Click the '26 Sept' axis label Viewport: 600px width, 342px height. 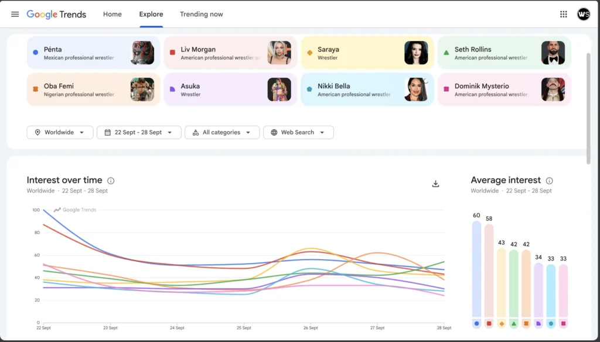[x=311, y=328]
